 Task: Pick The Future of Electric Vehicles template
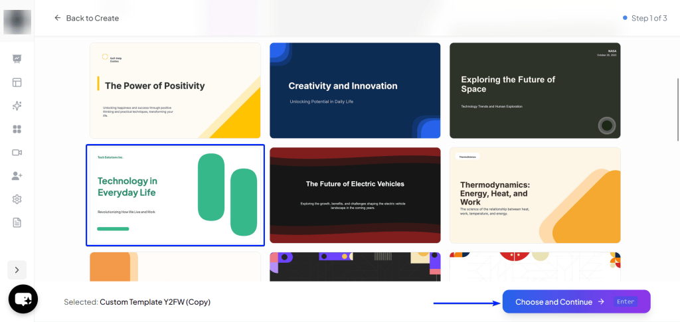pos(355,195)
